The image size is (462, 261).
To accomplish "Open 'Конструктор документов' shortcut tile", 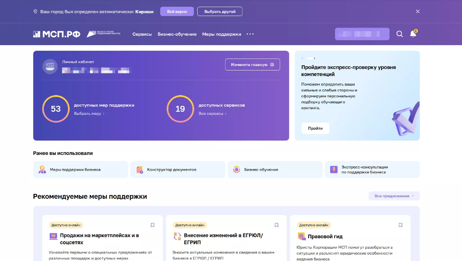I will coord(178,170).
